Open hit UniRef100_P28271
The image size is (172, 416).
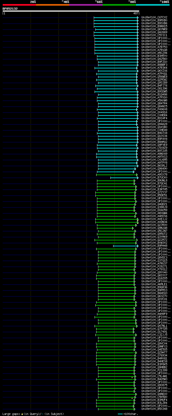[154, 266]
